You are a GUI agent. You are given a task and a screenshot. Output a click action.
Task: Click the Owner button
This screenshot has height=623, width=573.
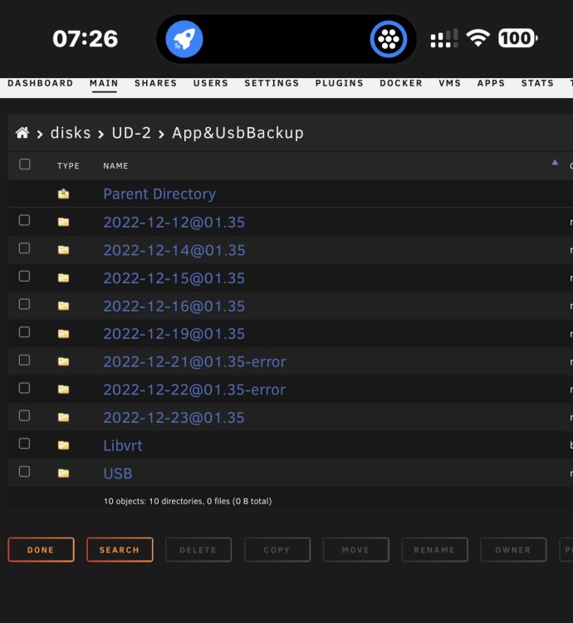513,550
